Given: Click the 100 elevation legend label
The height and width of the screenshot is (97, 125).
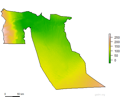Looking at the screenshot, I should pyautogui.click(x=117, y=51).
